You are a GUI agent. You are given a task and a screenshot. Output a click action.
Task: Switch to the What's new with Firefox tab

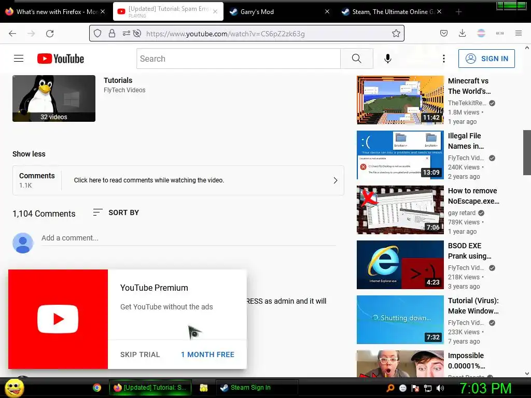pyautogui.click(x=55, y=12)
